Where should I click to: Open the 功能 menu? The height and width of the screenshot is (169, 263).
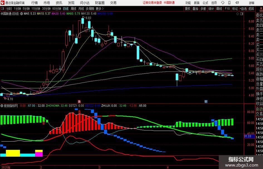(x=188, y=3)
